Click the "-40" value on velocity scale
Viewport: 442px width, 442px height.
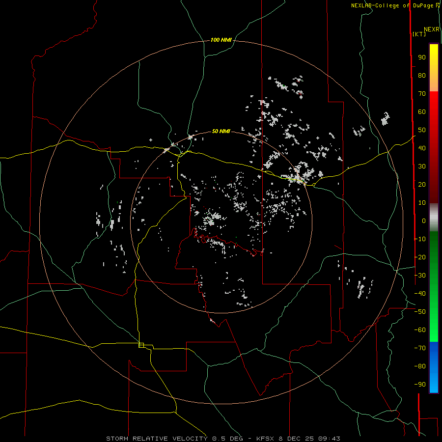(420, 294)
